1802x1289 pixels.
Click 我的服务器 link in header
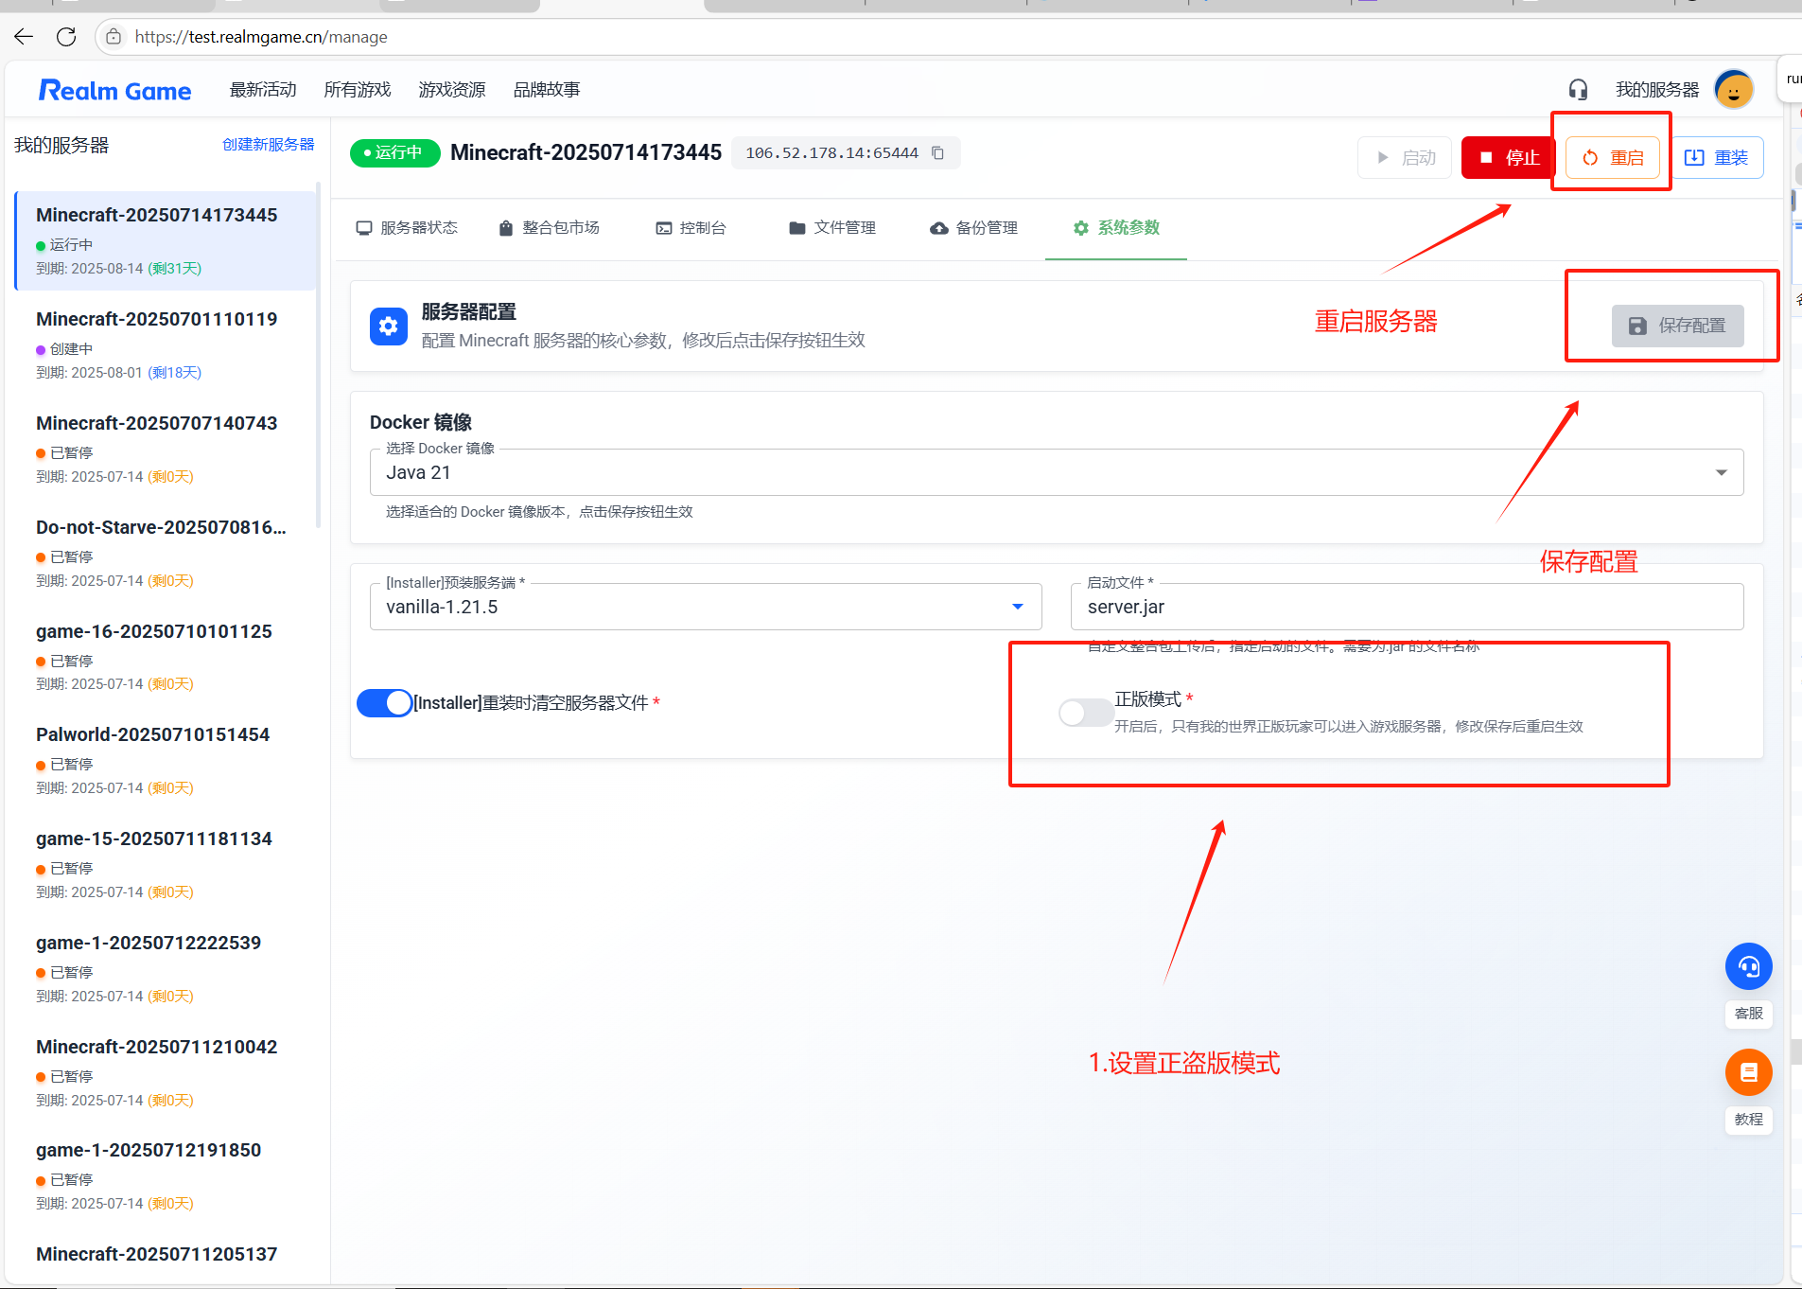1657,90
